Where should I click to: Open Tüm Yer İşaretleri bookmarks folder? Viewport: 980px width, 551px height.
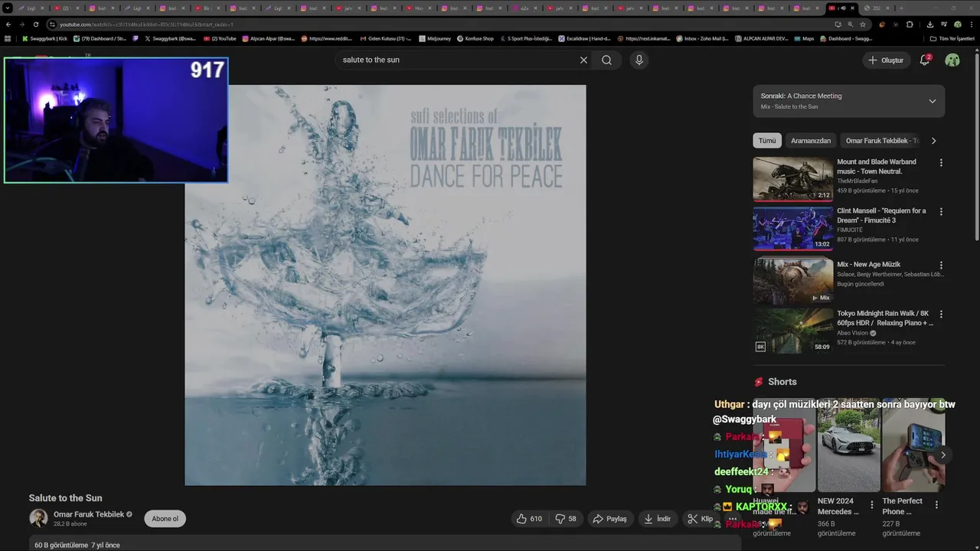pos(952,38)
